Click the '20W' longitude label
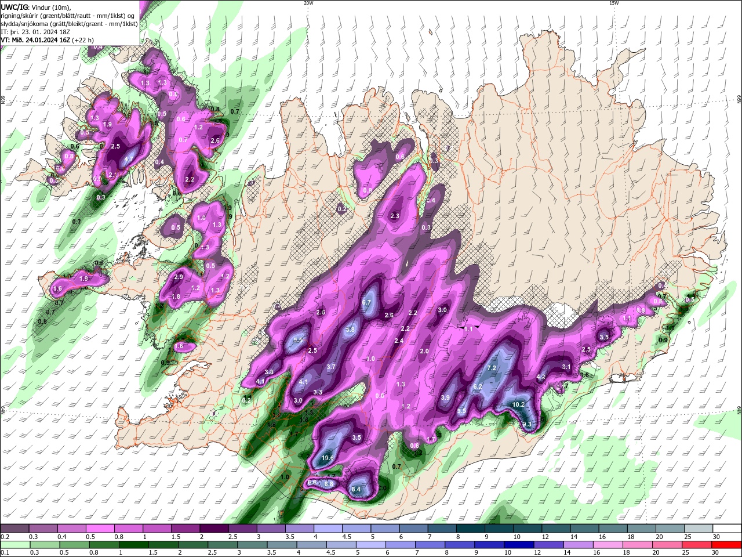The height and width of the screenshot is (557, 742). tap(308, 3)
